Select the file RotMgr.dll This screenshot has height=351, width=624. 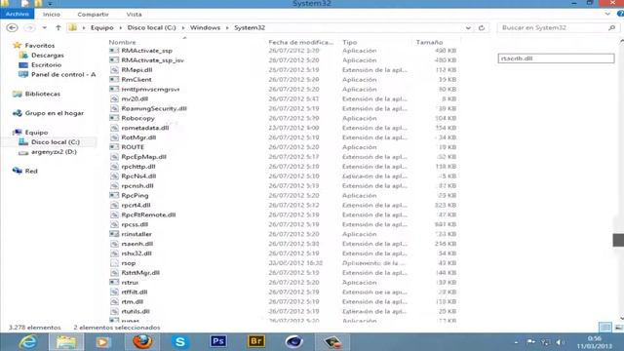(138, 137)
